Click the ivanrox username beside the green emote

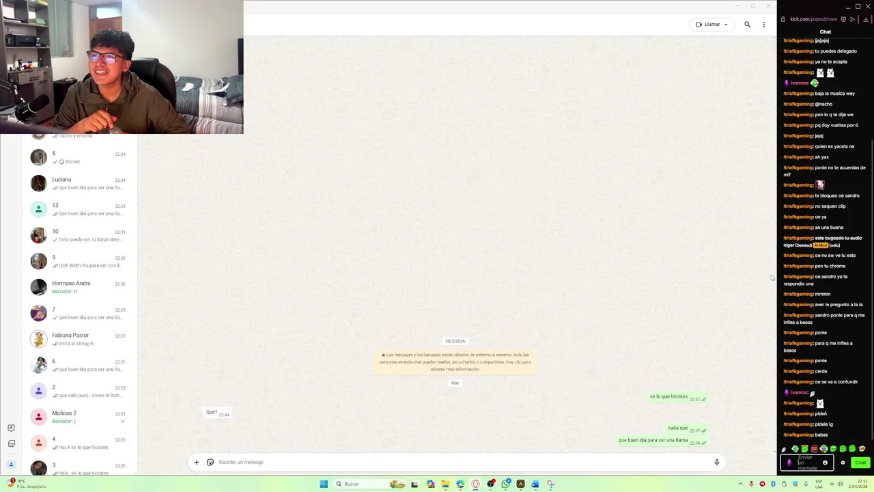click(799, 83)
